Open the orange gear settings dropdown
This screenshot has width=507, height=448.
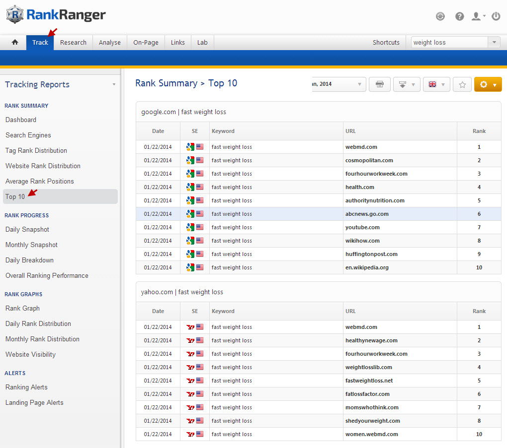pos(488,84)
